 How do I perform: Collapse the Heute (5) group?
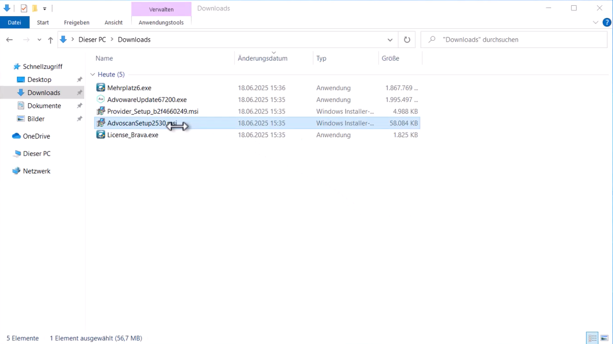pos(93,74)
